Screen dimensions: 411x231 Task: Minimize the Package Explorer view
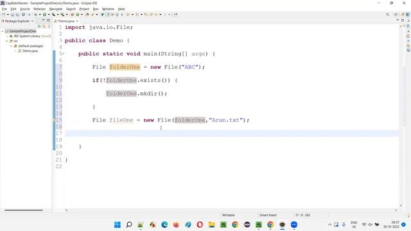[43, 20]
